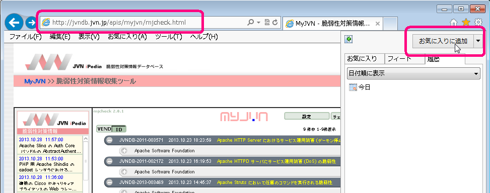The image size is (490, 193).
Task: Open the 編集(E) menu
Action: (60, 37)
